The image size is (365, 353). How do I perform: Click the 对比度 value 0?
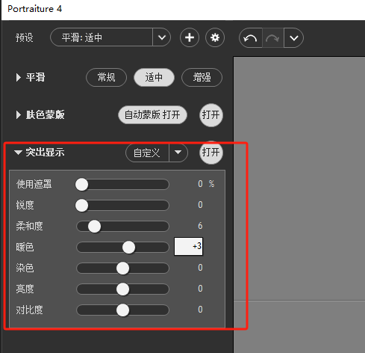pyautogui.click(x=200, y=310)
